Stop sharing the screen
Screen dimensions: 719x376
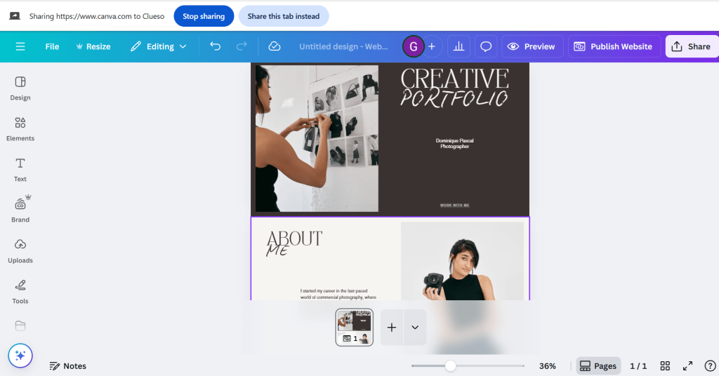[x=204, y=16]
